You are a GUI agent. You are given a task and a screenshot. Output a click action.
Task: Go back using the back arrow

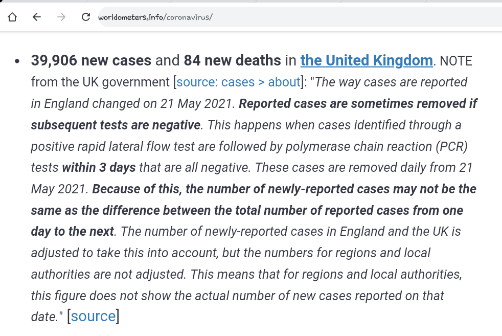(x=37, y=17)
